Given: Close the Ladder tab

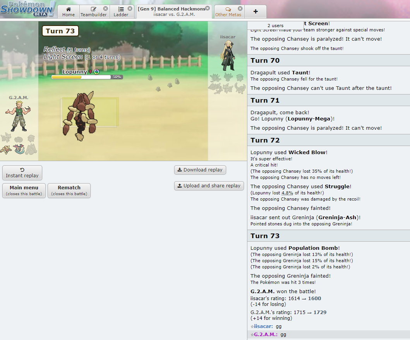Looking at the screenshot, I should coord(130,9).
